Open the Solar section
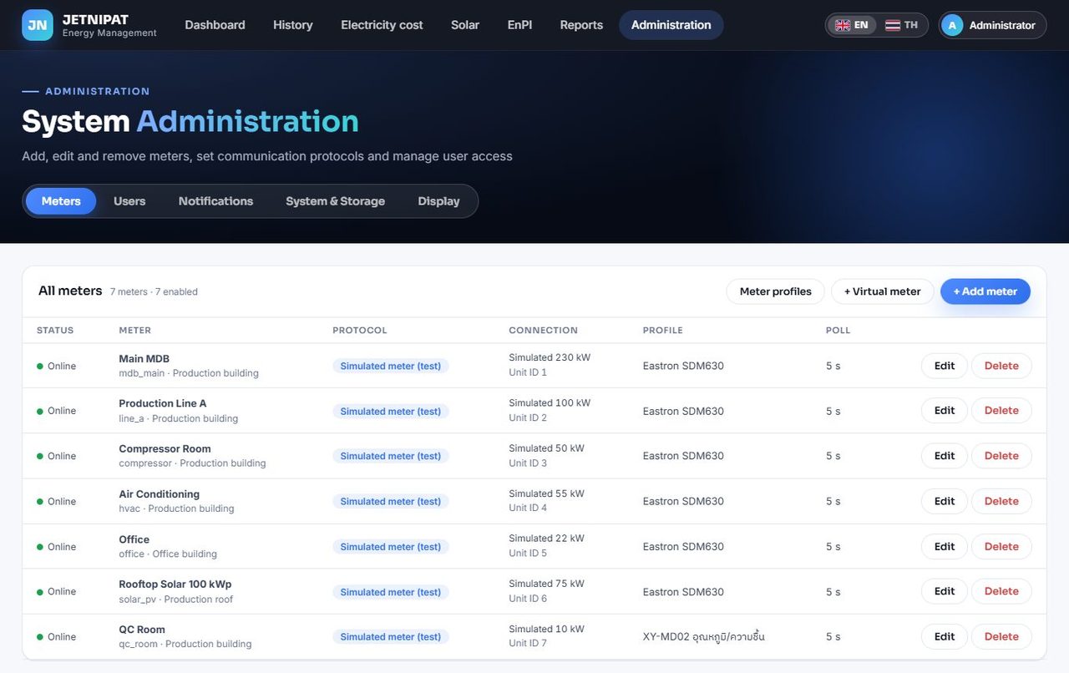 [x=465, y=25]
